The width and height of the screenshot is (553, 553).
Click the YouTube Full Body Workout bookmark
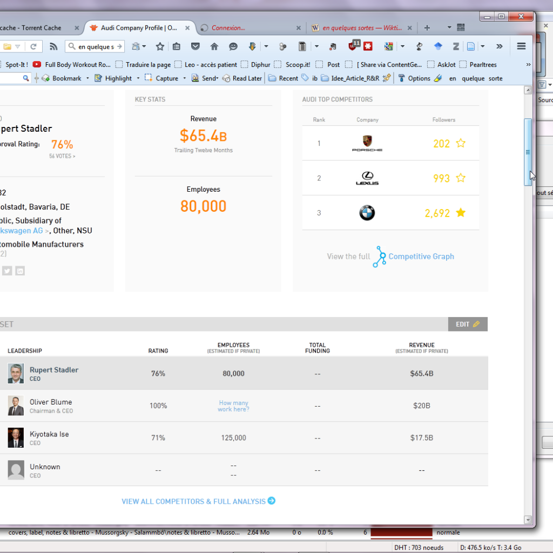point(72,65)
